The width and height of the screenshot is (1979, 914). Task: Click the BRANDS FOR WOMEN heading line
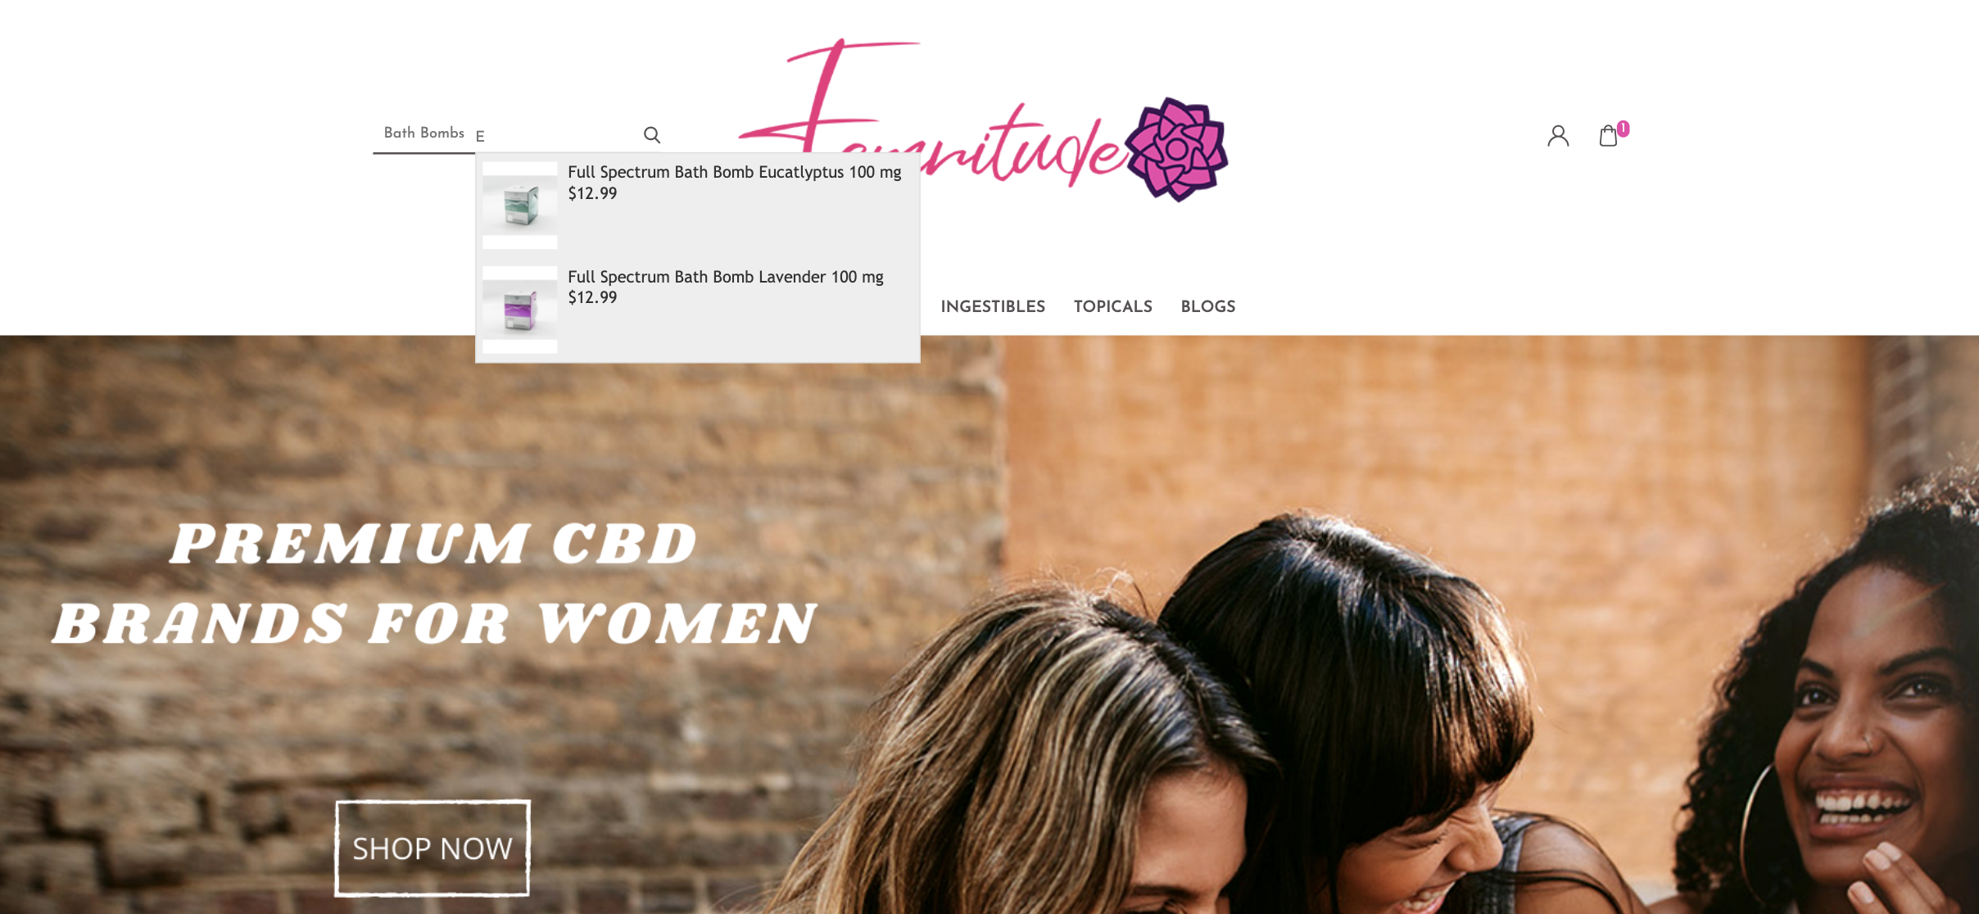(434, 623)
